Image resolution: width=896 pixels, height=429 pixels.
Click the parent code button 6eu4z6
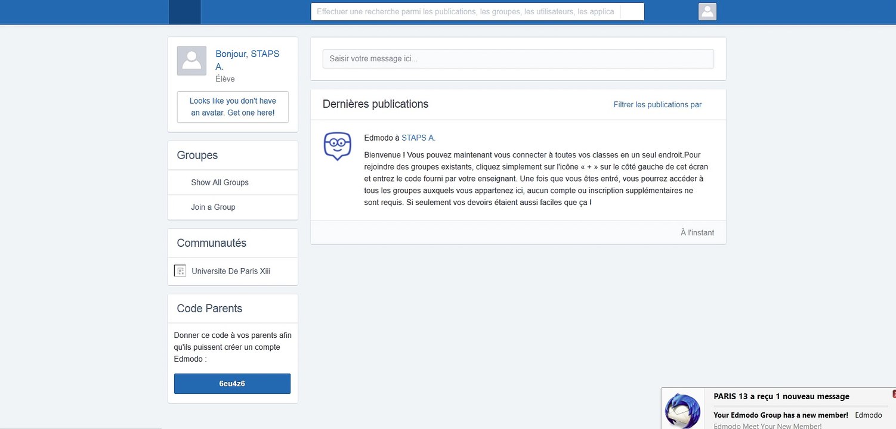[232, 384]
